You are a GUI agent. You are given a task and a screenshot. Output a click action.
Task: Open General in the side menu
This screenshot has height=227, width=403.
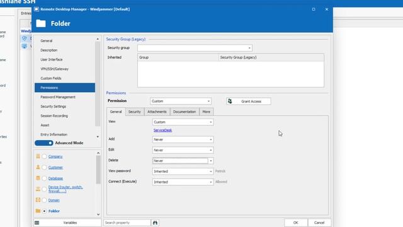[65, 40]
